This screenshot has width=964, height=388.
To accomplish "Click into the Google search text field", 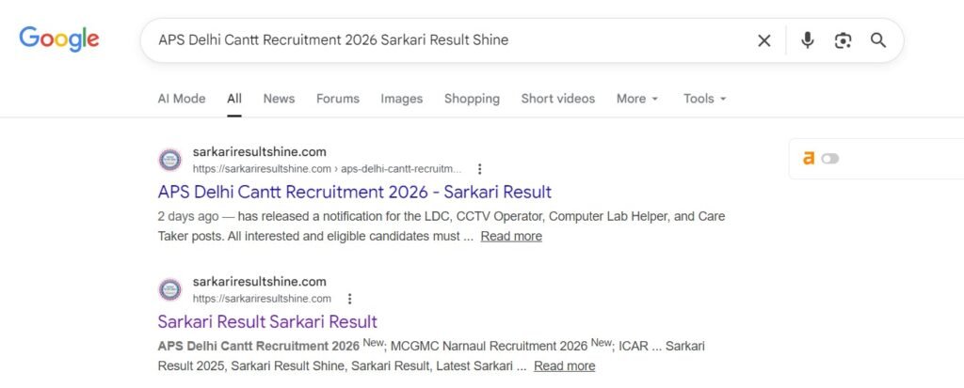I will tap(442, 40).
